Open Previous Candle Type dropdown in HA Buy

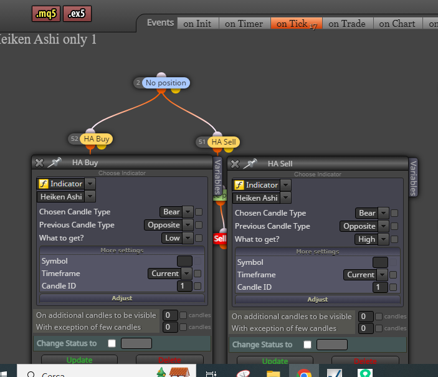pyautogui.click(x=188, y=225)
